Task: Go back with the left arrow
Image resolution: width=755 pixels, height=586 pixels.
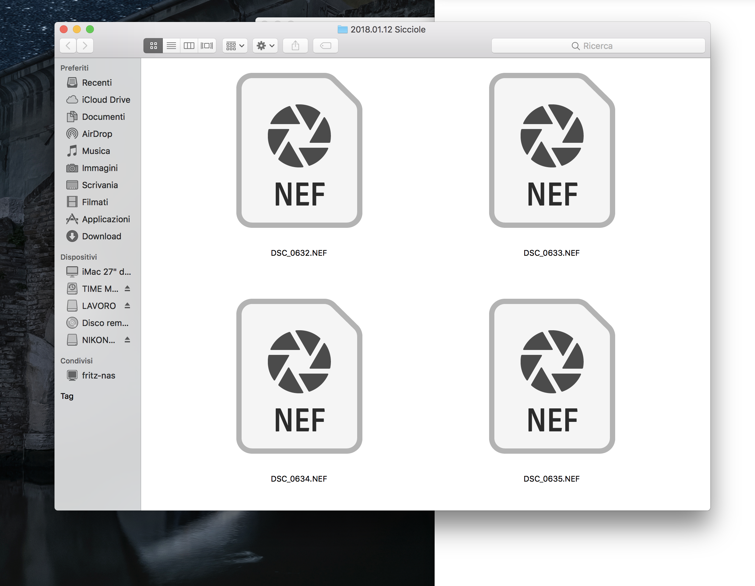Action: tap(68, 46)
